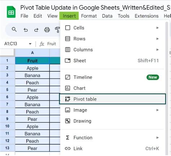Expand the Rows submenu arrow
Image resolution: width=171 pixels, height=156 pixels.
coord(157,39)
